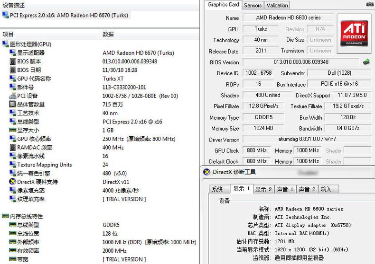This screenshot has width=375, height=264.
Task: Click the icon beside GPU 代码名称
Action: tap(13, 78)
